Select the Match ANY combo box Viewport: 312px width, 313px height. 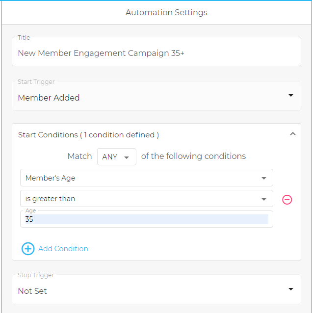[x=117, y=156]
